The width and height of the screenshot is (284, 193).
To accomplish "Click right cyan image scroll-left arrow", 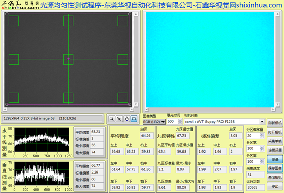I will coord(147,109).
